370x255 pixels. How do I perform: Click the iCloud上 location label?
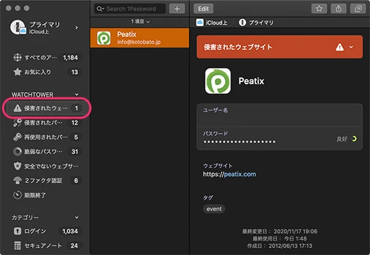pyautogui.click(x=216, y=23)
